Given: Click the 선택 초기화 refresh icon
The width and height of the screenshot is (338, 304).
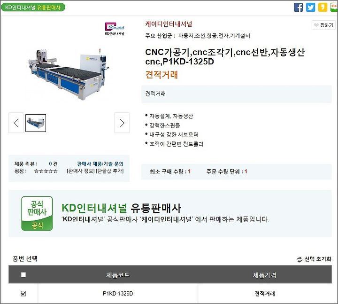Looking at the screenshot, I should coord(300,259).
